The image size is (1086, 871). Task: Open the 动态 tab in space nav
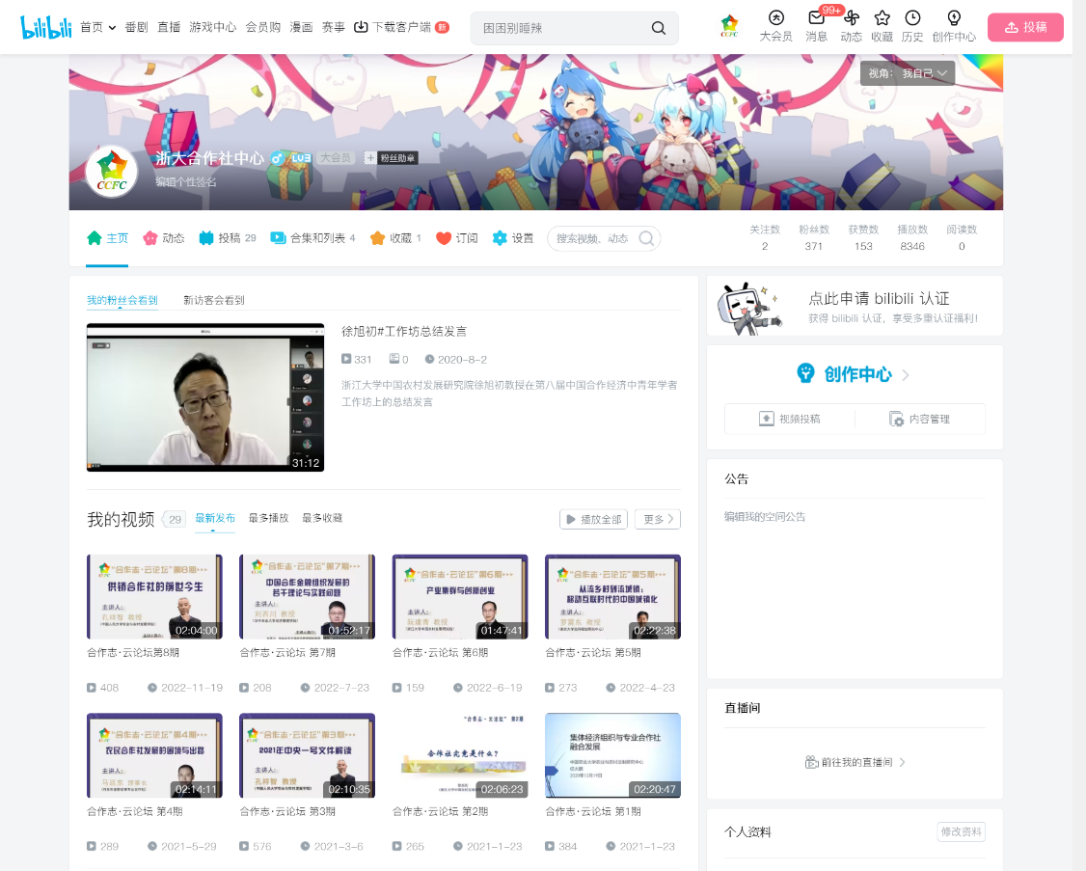(163, 238)
